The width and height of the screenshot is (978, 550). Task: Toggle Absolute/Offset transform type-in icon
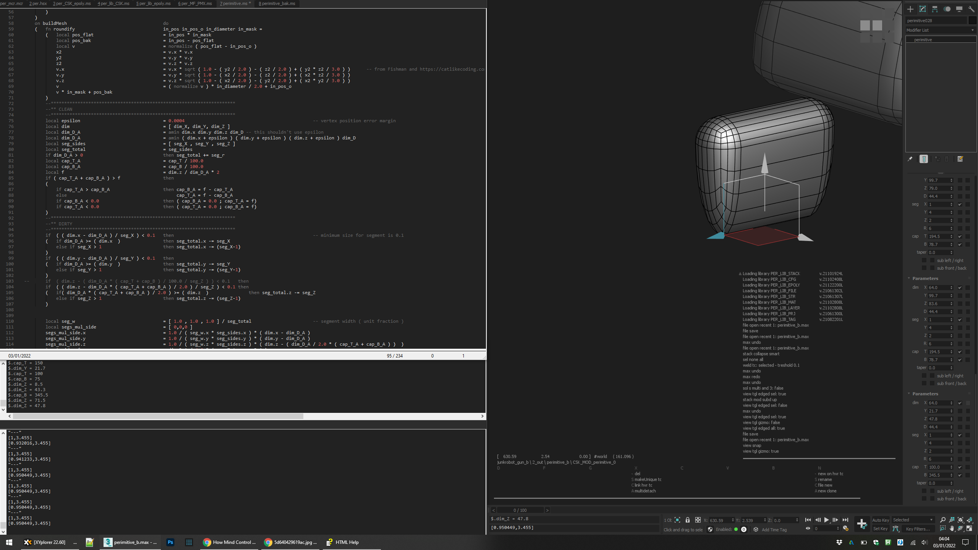coord(698,520)
